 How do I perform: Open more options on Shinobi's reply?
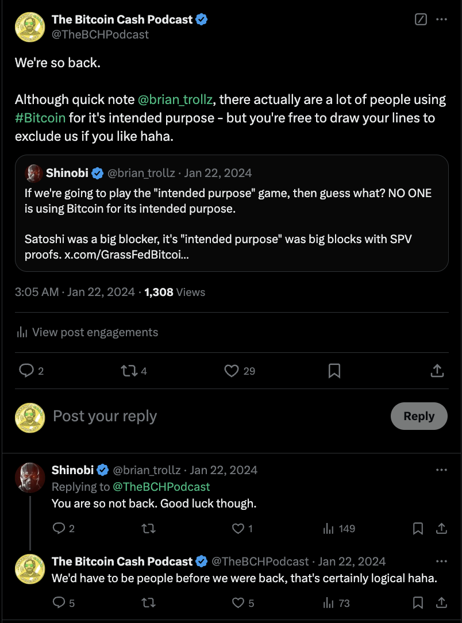441,470
